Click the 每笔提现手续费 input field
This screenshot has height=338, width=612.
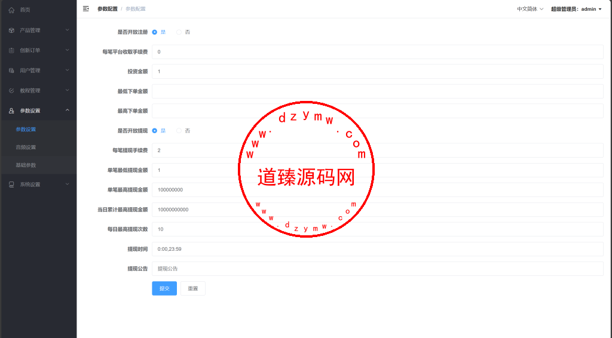(x=378, y=150)
